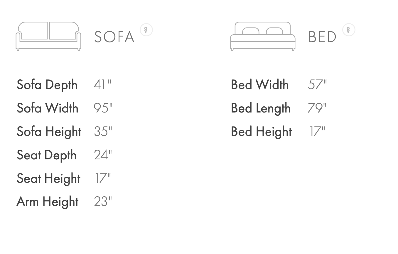Click the Bed Length label
The width and height of the screenshot is (398, 254).
tap(261, 108)
